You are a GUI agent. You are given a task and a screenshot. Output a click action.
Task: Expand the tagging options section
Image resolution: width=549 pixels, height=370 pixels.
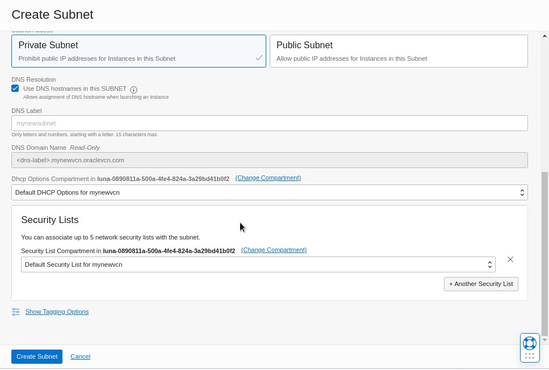(57, 312)
